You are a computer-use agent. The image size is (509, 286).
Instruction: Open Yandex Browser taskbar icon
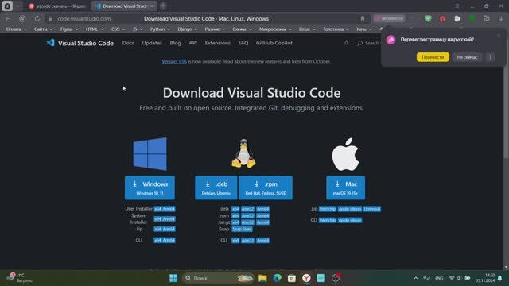click(x=306, y=278)
